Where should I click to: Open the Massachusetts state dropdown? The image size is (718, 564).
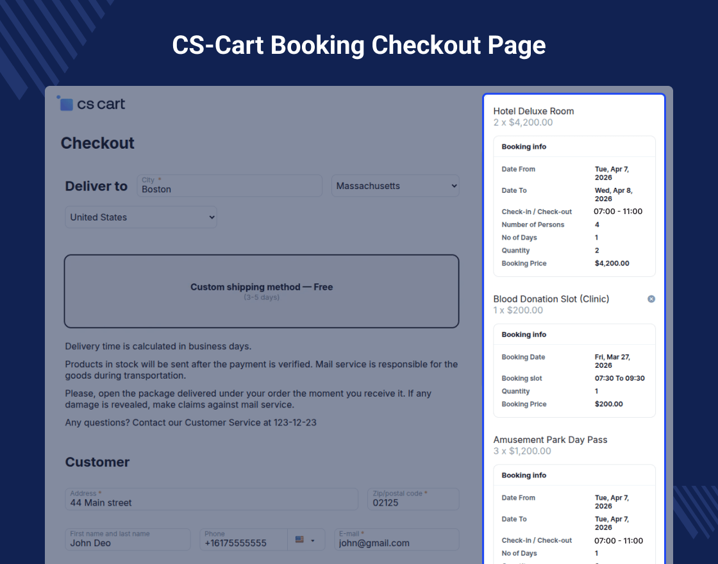click(x=395, y=186)
